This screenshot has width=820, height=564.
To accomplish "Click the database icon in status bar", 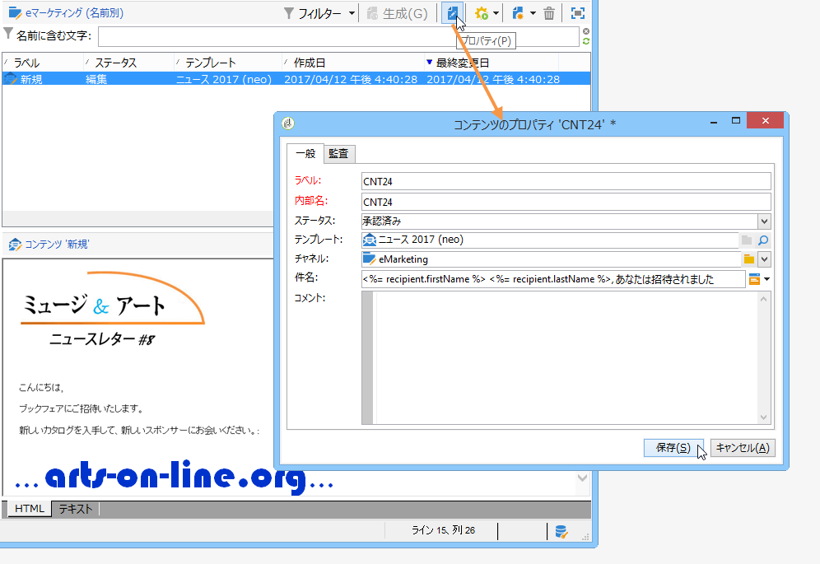I will point(561,532).
